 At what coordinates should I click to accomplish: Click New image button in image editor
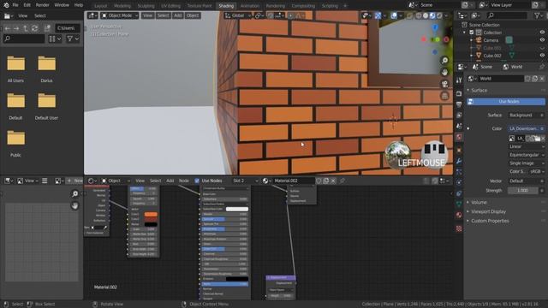coord(74,181)
